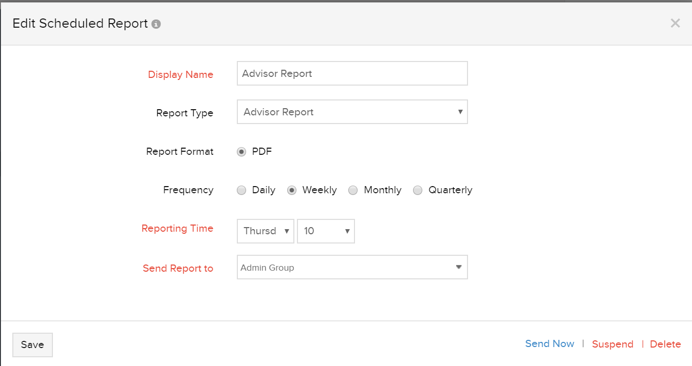Image resolution: width=692 pixels, height=366 pixels.
Task: Choose the Weekly frequency radio button
Action: click(x=292, y=190)
